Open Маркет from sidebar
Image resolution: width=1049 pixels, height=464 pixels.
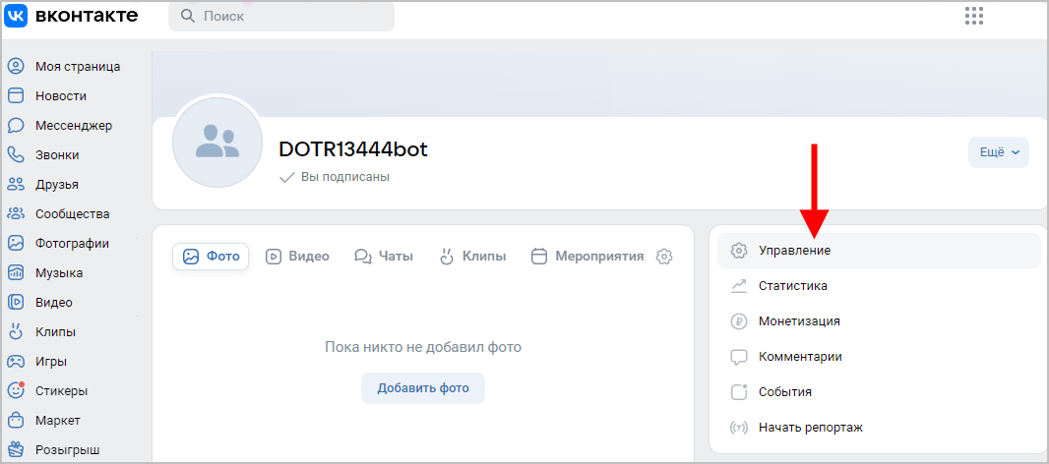tap(57, 421)
